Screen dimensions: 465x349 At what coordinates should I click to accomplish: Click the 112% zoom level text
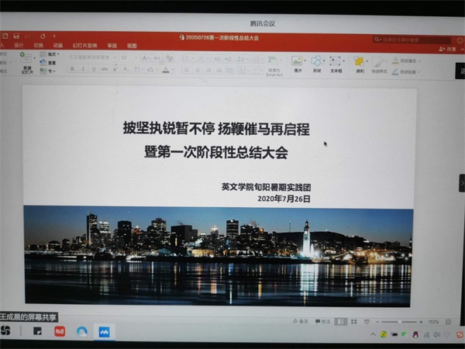[433, 322]
